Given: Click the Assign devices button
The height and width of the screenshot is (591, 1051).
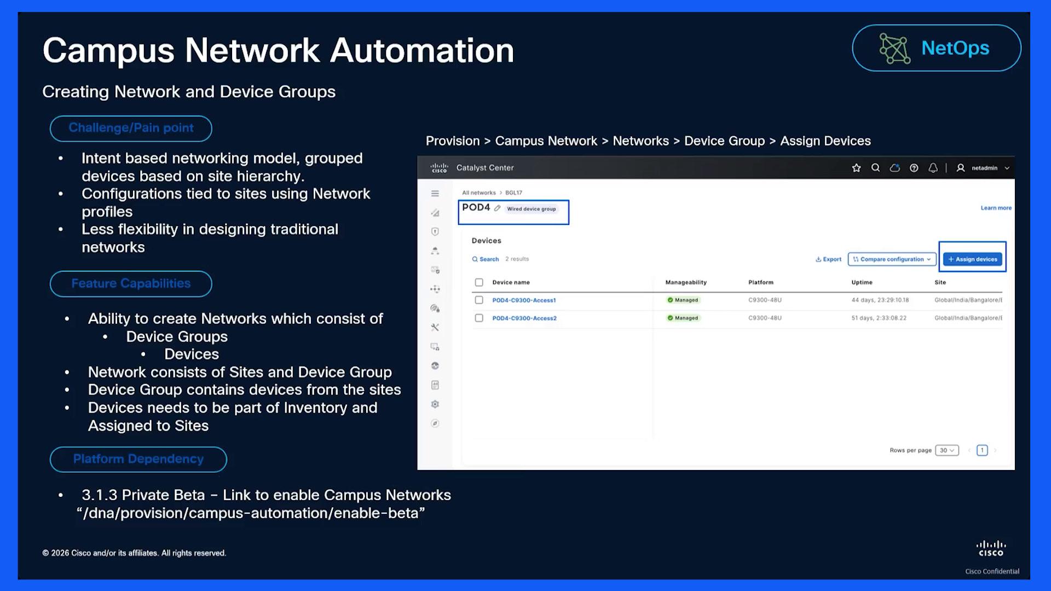Looking at the screenshot, I should pyautogui.click(x=973, y=259).
